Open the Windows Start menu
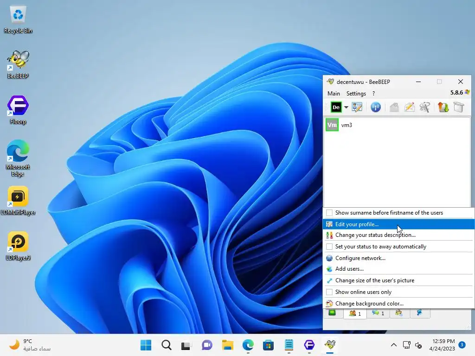This screenshot has height=356, width=475. click(146, 345)
